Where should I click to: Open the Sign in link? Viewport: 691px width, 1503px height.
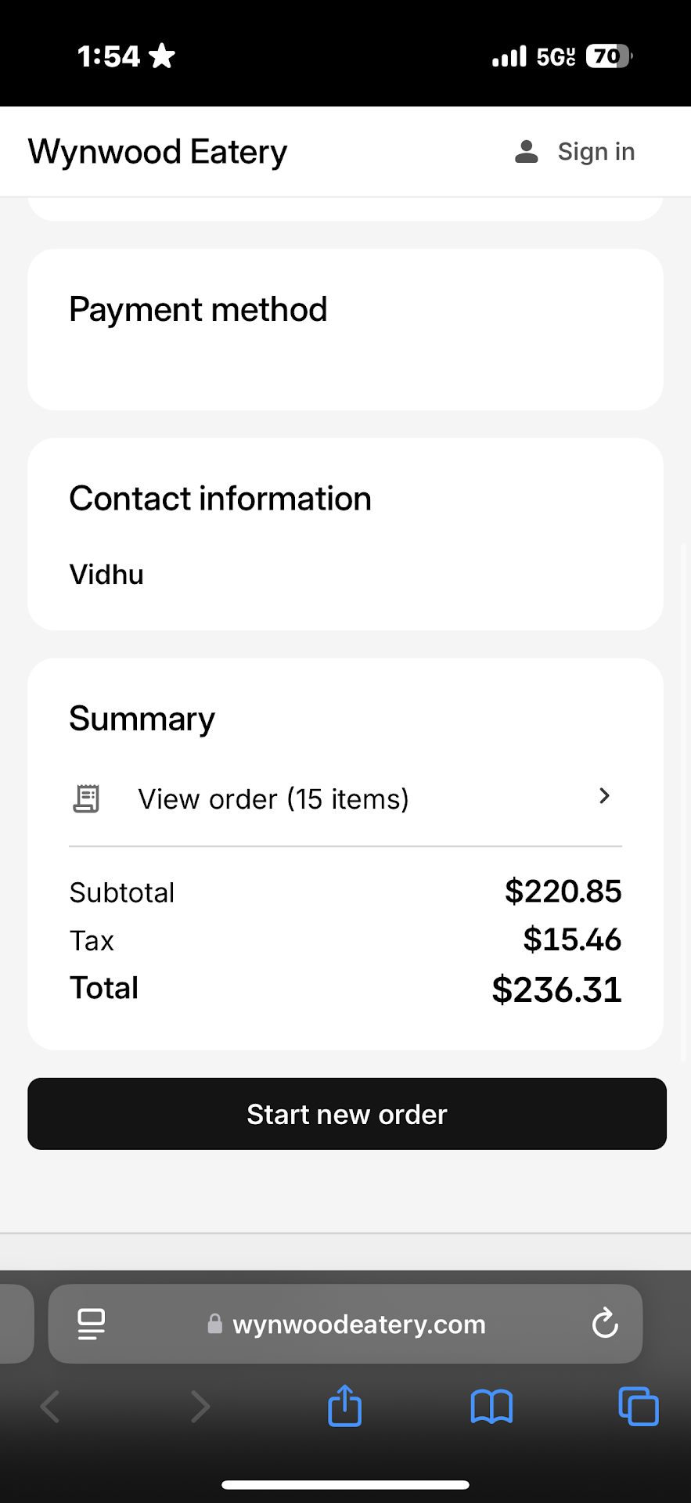596,152
